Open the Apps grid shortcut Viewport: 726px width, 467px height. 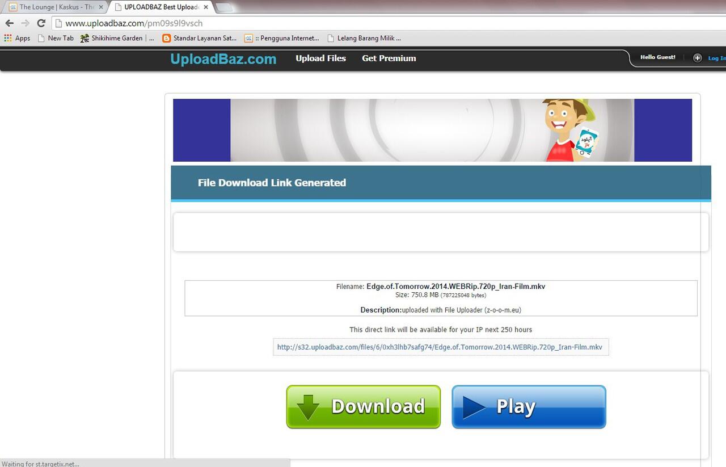pos(17,39)
